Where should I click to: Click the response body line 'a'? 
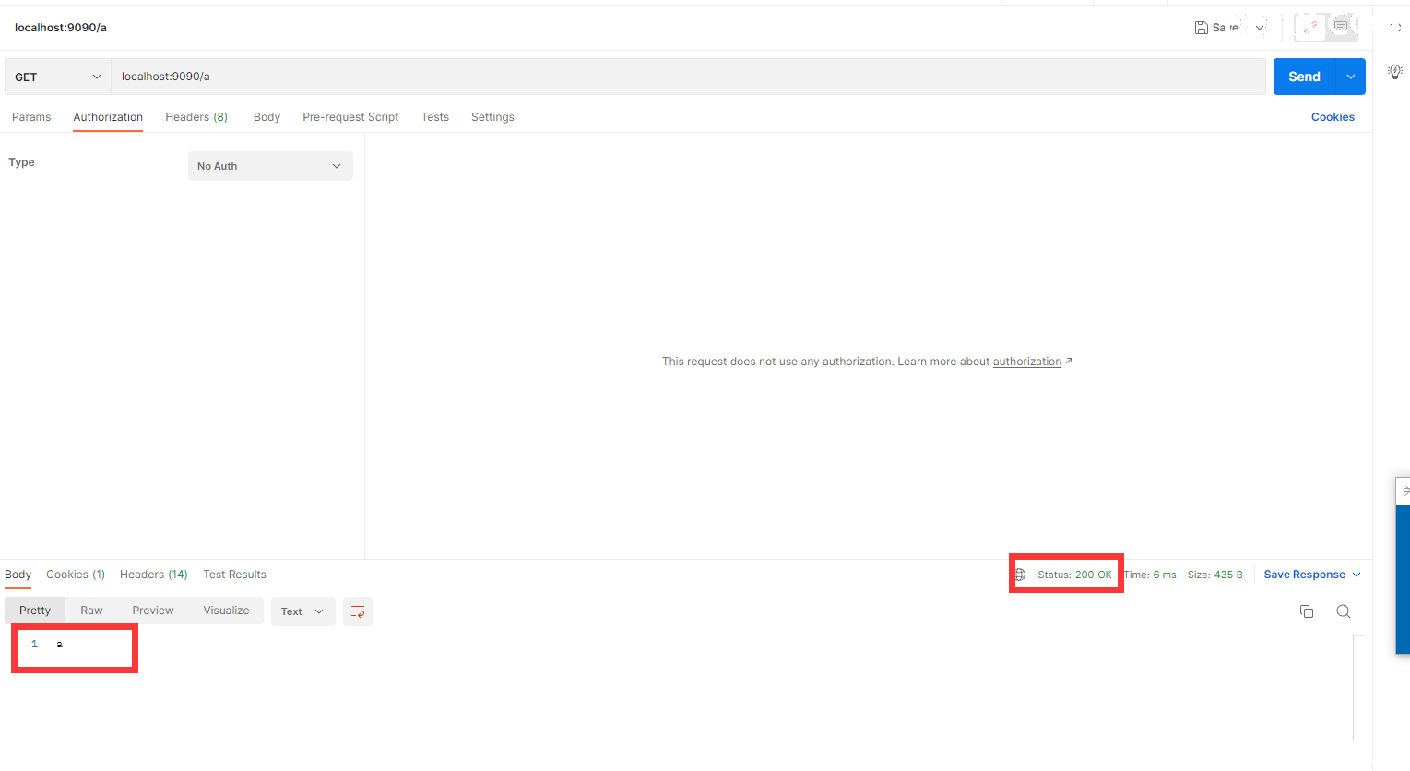[x=59, y=644]
